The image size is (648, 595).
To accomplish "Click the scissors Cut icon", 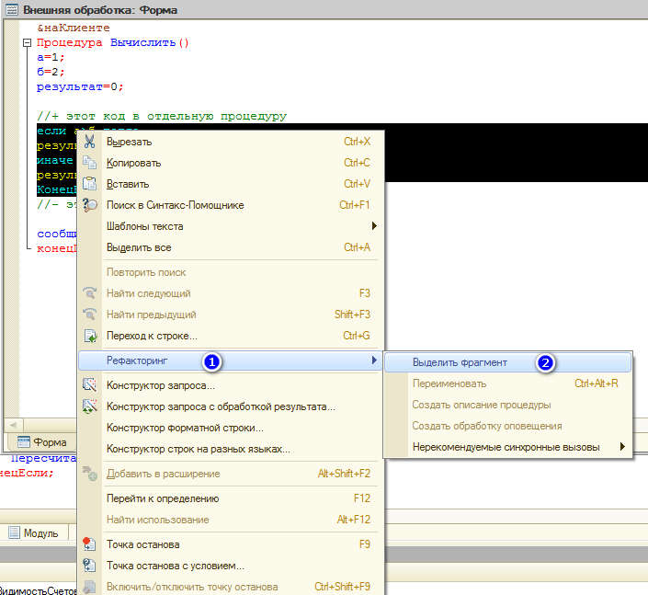I will click(x=90, y=142).
